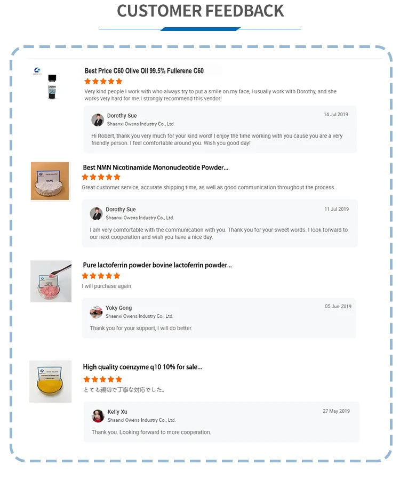This screenshot has width=400, height=489.
Task: Open the pink lactoferrin powder thumbnail
Action: tap(51, 281)
